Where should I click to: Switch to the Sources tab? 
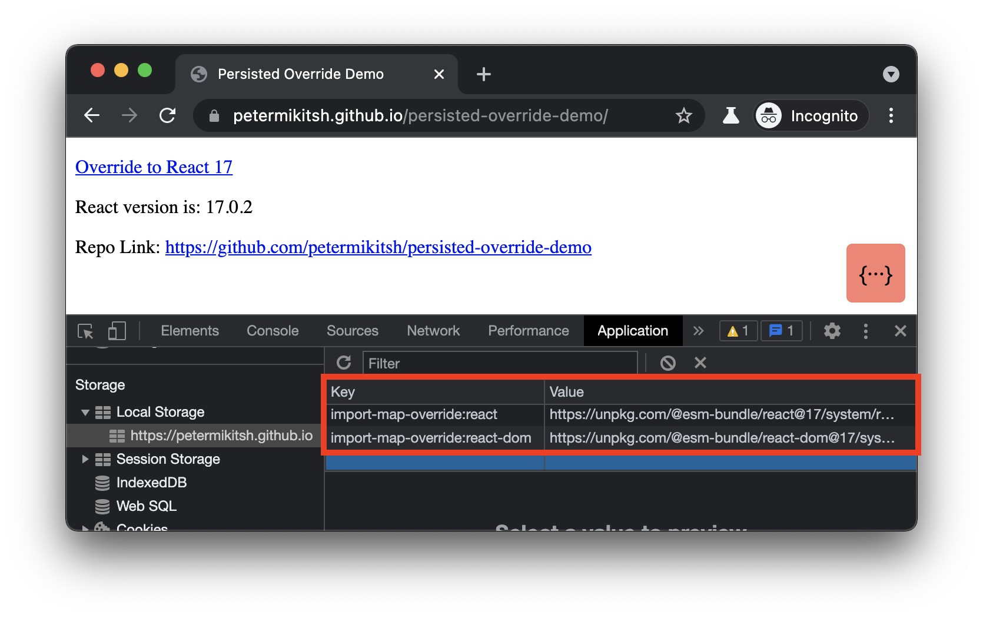[x=353, y=331]
